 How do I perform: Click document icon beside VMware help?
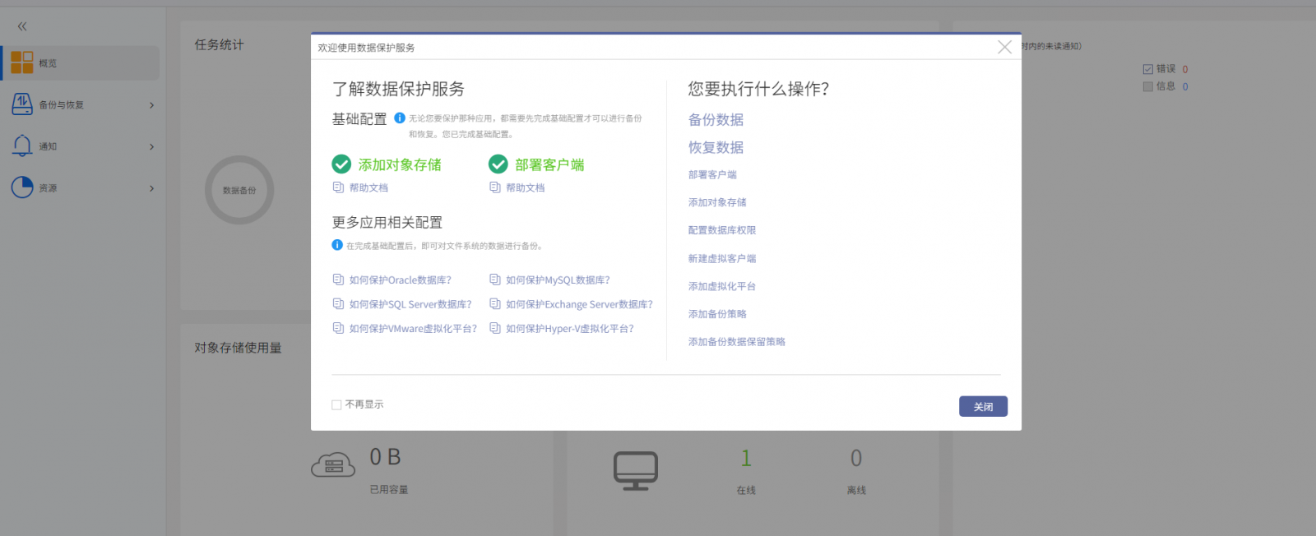[x=338, y=328]
